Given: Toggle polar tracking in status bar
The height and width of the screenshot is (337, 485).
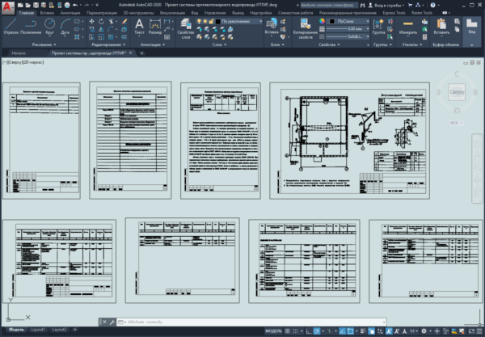Looking at the screenshot, I should [317, 331].
